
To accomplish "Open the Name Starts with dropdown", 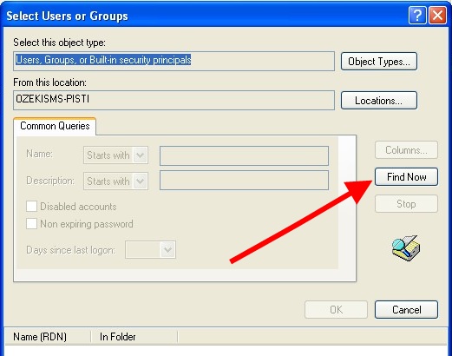I will (115, 155).
